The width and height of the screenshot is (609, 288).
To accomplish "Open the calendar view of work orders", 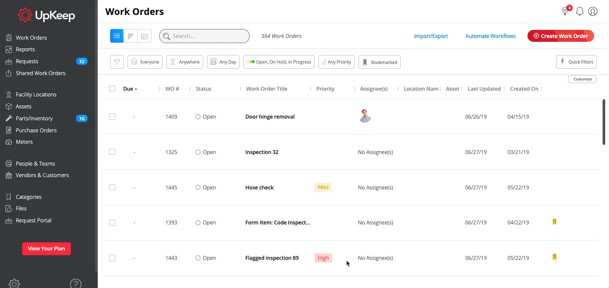I will pyautogui.click(x=144, y=36).
